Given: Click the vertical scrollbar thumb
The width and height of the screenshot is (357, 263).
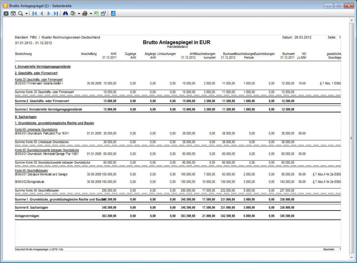Looking at the screenshot, I should click(x=352, y=138).
